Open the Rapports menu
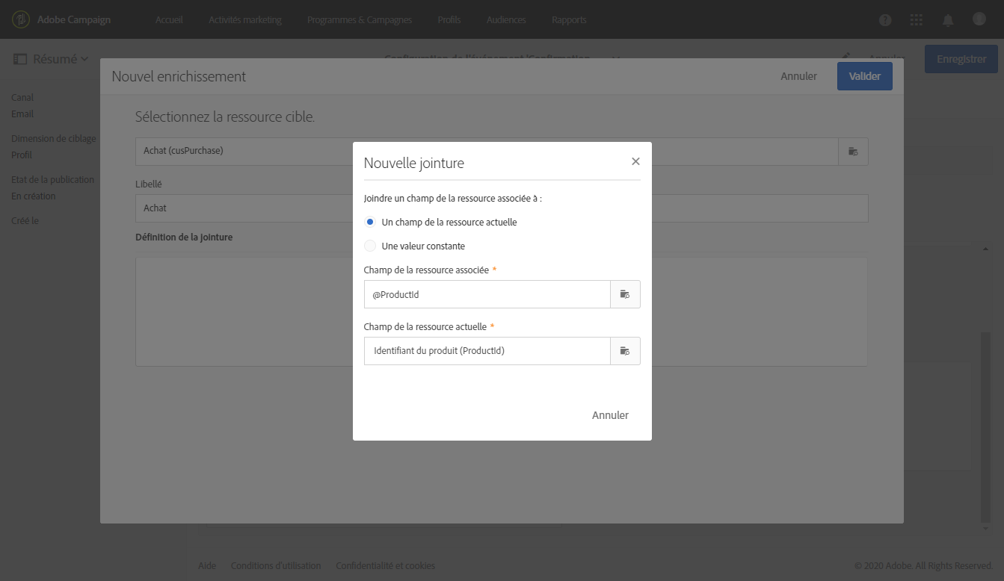Viewport: 1004px width, 581px height. (x=569, y=20)
